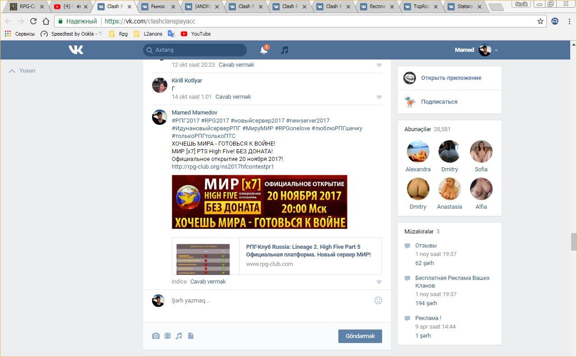Reload the page with the refresh icon
The image size is (577, 357).
33,21
